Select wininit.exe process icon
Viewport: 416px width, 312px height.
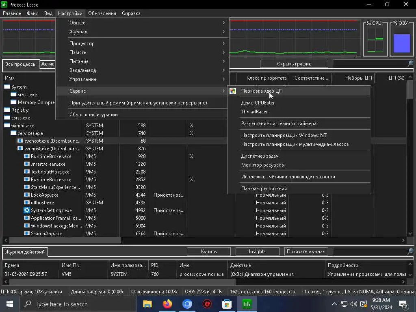click(x=7, y=125)
